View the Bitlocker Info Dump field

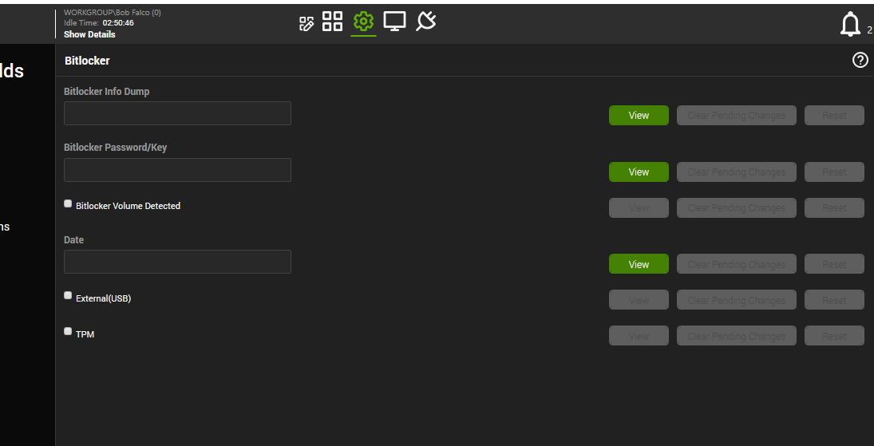coord(639,116)
